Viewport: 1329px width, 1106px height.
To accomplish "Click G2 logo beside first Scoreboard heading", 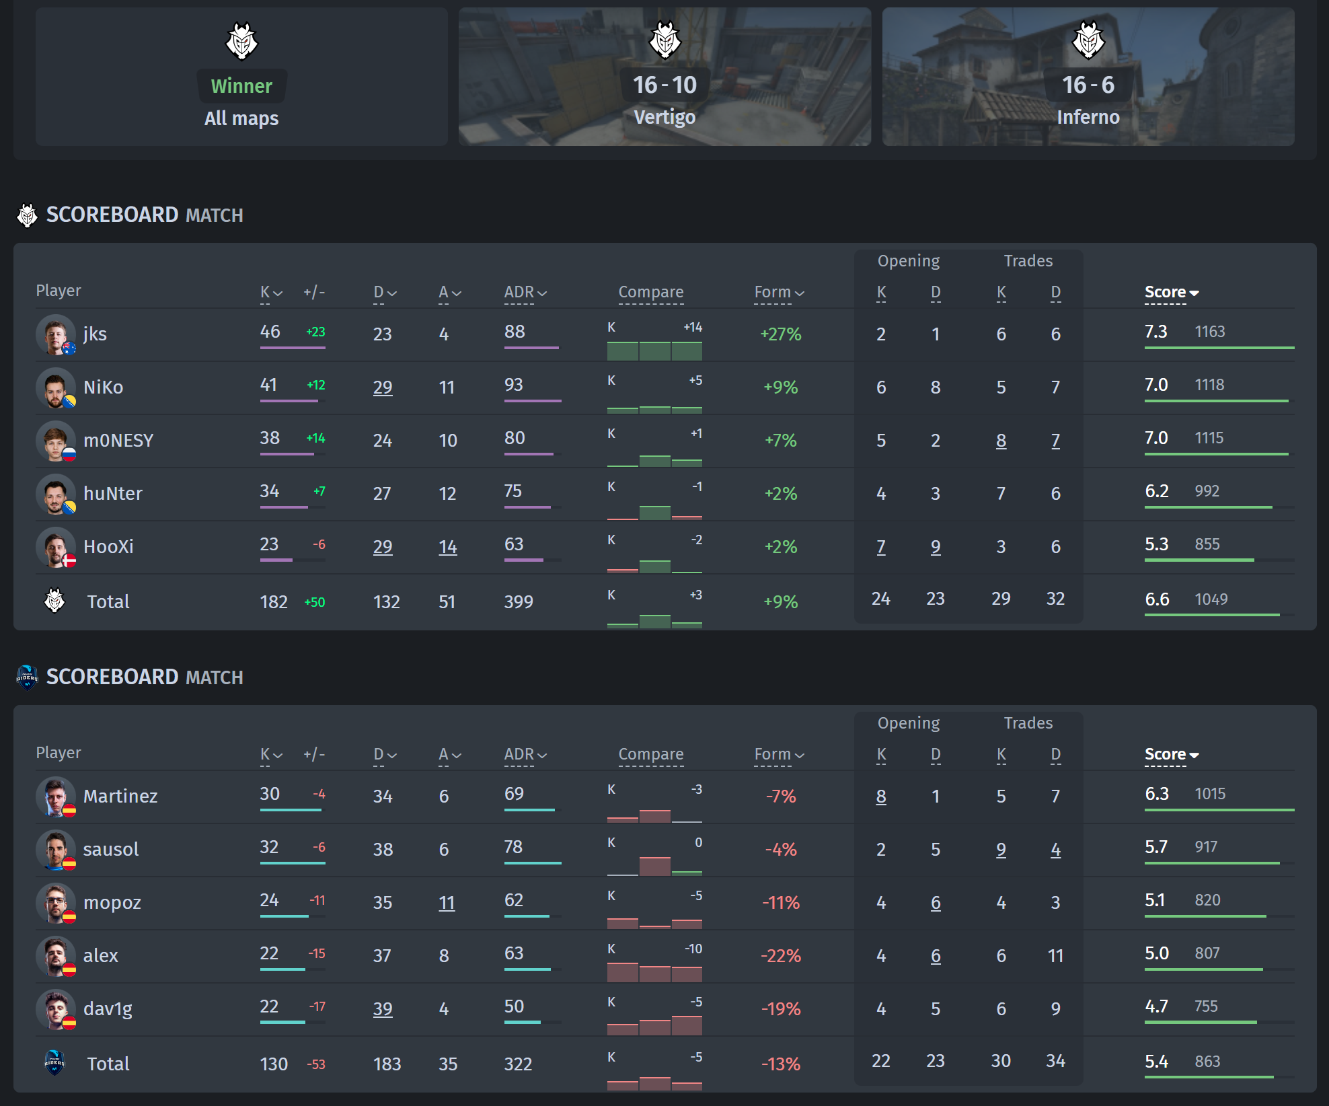I will pyautogui.click(x=27, y=215).
